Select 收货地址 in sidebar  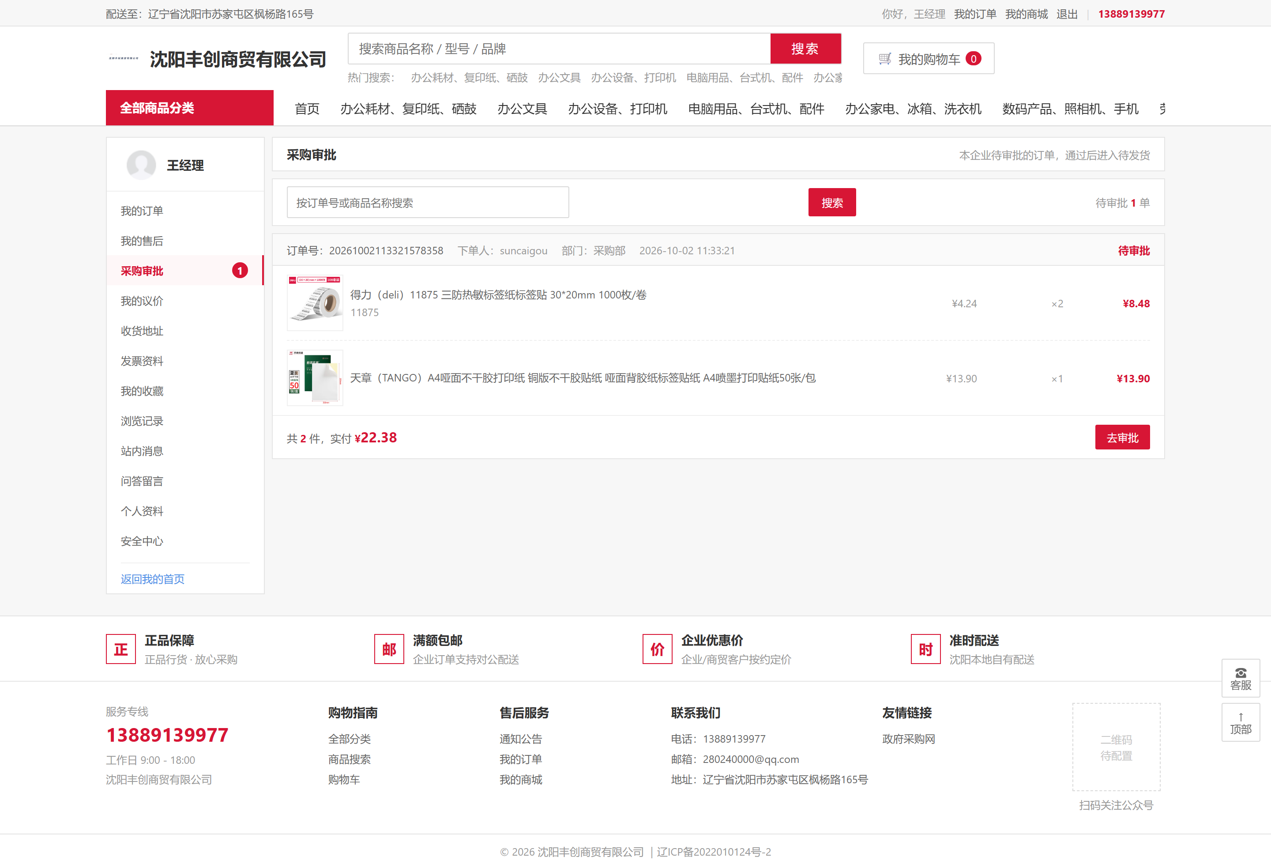point(185,331)
